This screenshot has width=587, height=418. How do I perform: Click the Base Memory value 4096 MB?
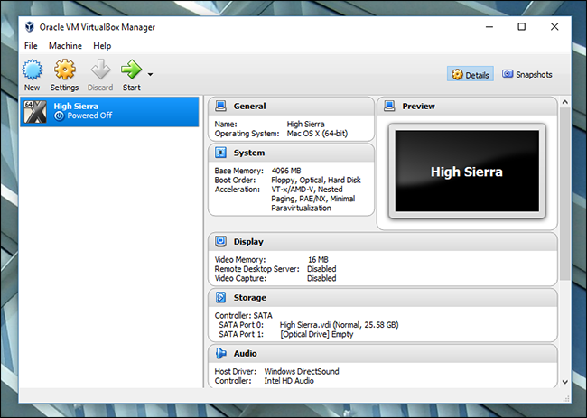(x=286, y=171)
